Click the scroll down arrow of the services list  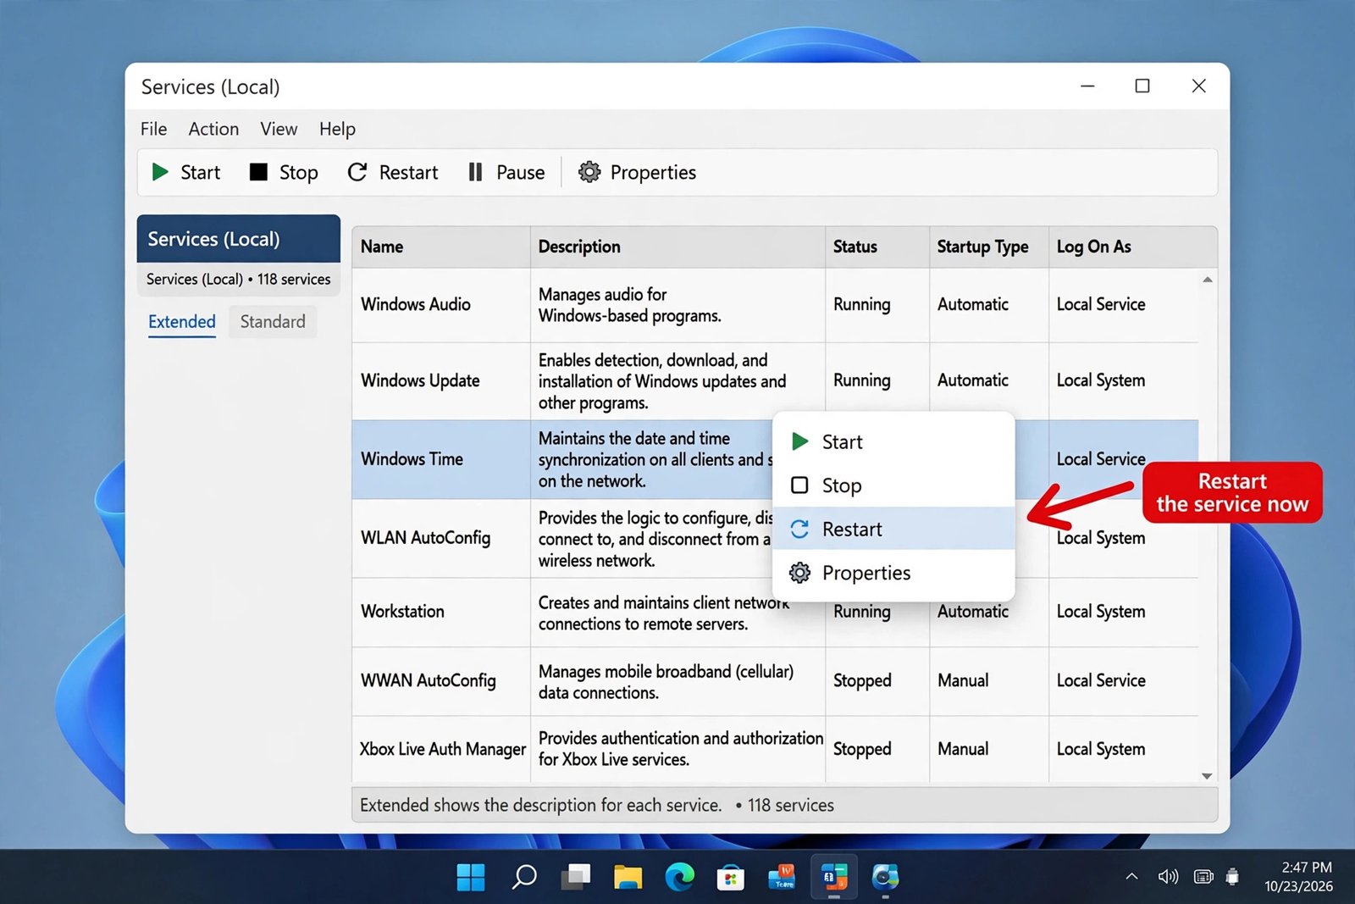tap(1208, 776)
